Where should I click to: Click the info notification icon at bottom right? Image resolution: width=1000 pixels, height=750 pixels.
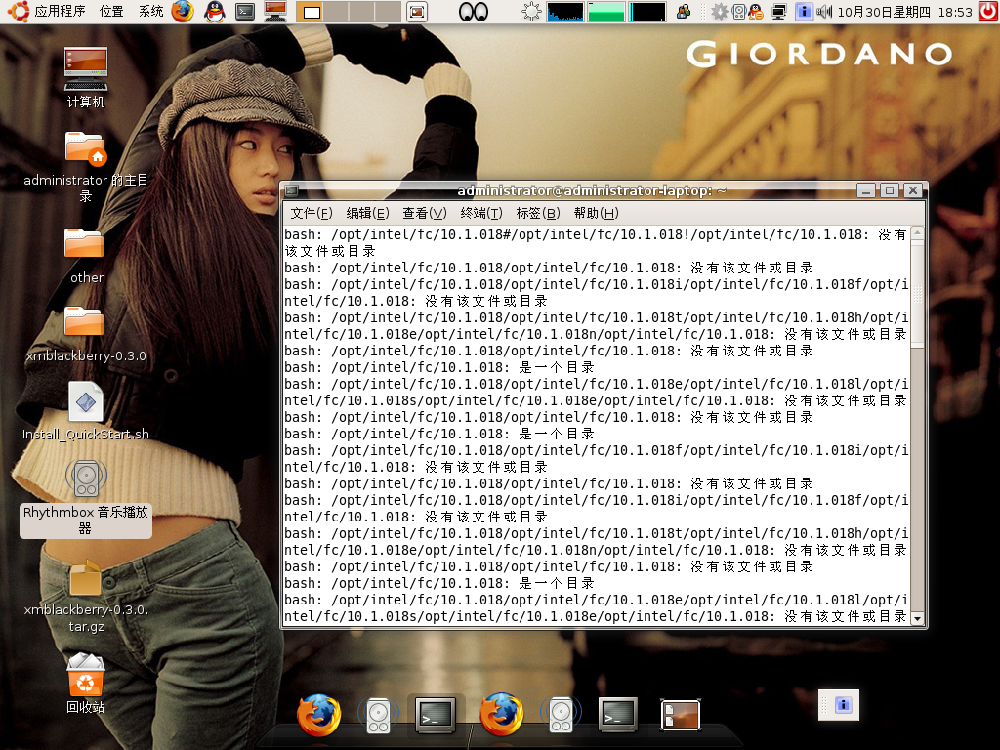(843, 705)
